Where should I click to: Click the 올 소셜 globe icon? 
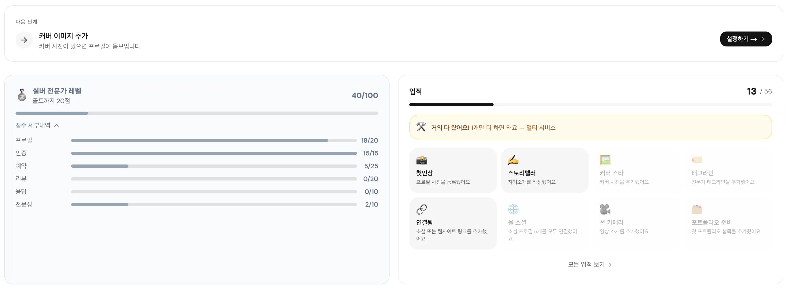[x=514, y=209]
